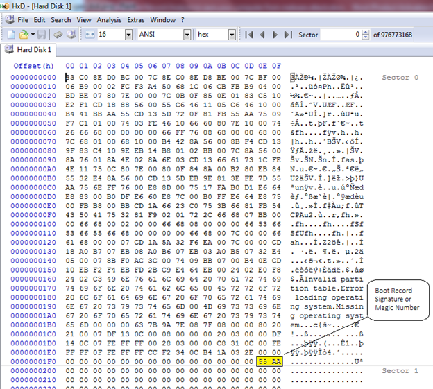Click the Save disk icon
The height and width of the screenshot is (389, 433).
(x=42, y=34)
